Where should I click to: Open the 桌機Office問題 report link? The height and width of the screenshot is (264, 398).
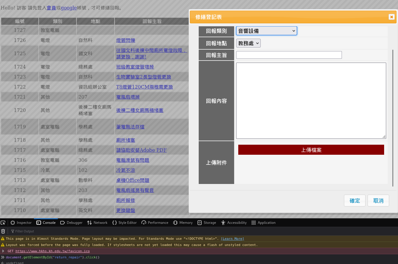coord(133,180)
